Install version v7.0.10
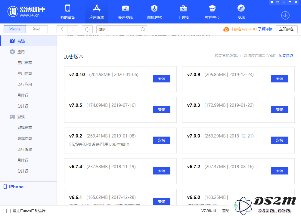The height and width of the screenshot is (216, 301). tap(161, 79)
